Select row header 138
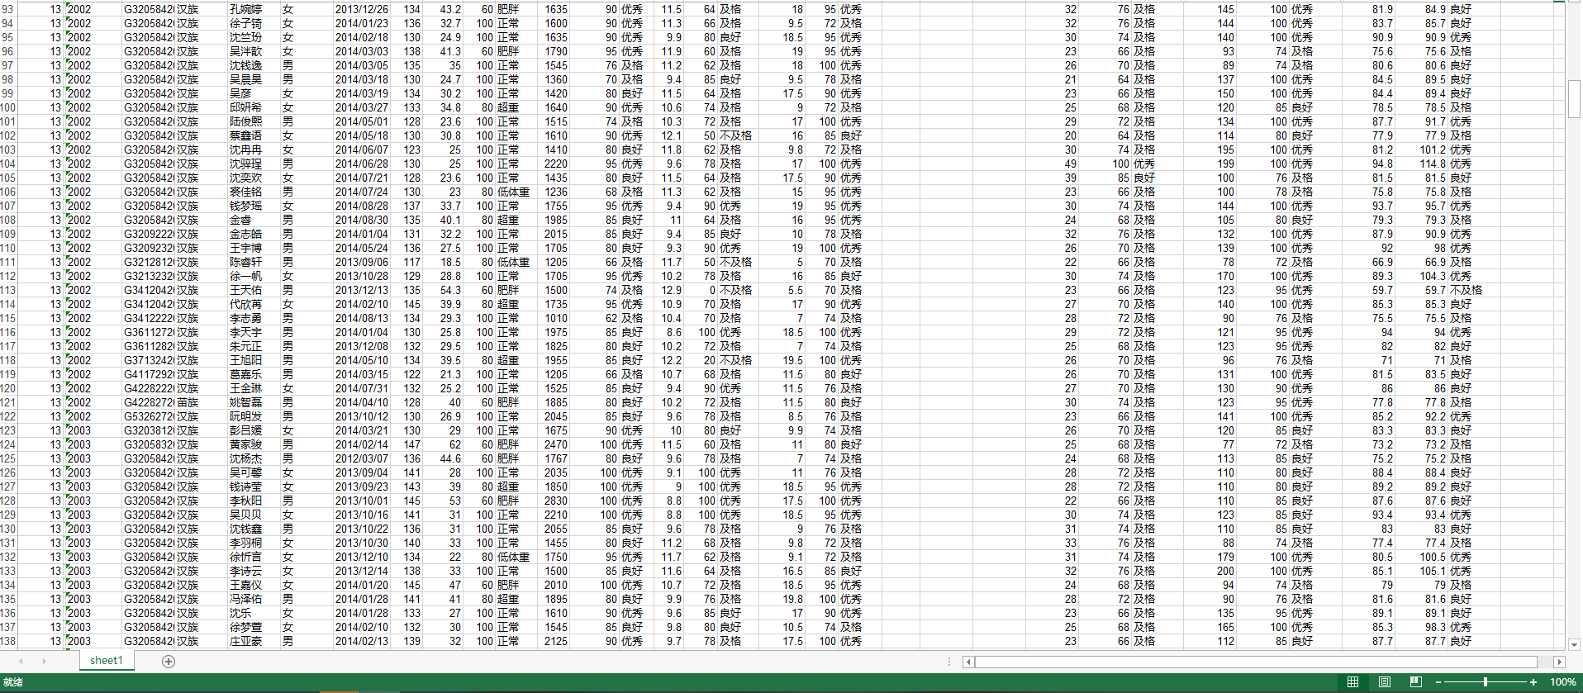 tap(8, 641)
